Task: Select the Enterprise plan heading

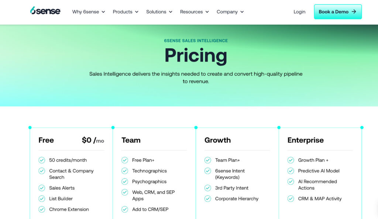Action: click(305, 140)
